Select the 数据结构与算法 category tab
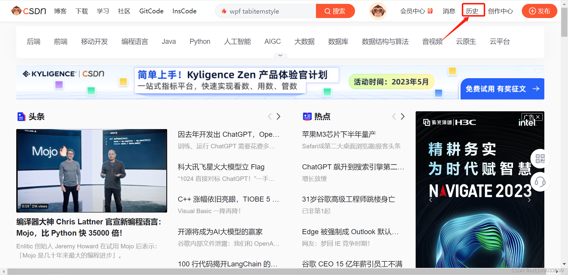Screen dimensions: 568x275 click(x=385, y=41)
